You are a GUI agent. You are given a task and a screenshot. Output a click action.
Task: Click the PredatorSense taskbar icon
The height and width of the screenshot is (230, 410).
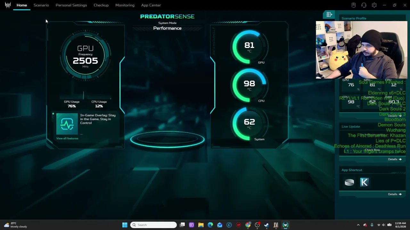pyautogui.click(x=285, y=225)
